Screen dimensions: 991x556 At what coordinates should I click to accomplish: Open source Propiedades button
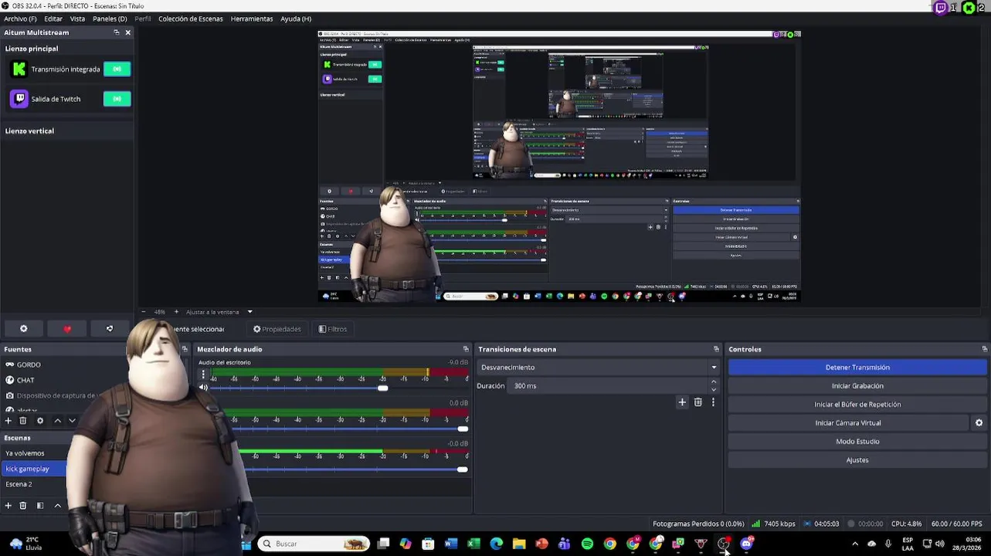click(277, 329)
